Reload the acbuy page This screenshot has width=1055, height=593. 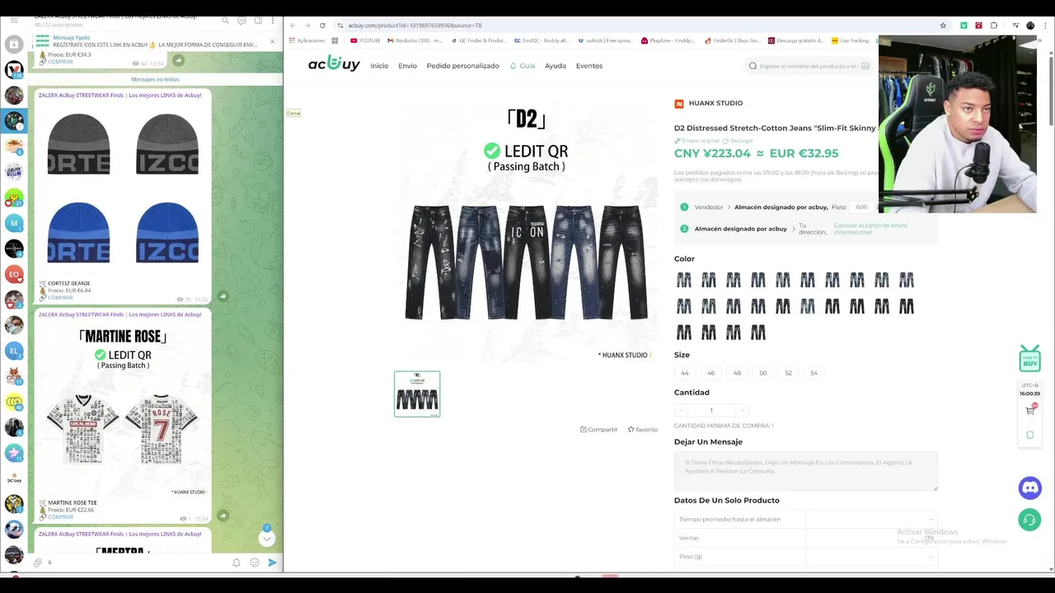pos(322,26)
